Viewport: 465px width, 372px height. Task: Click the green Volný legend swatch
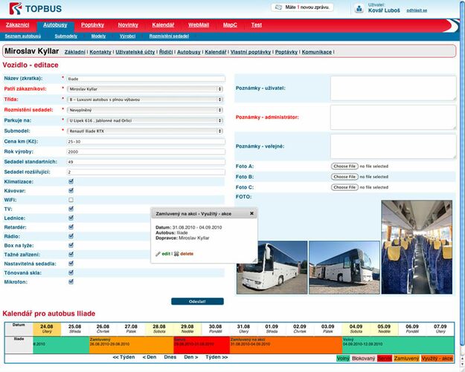coord(343,359)
